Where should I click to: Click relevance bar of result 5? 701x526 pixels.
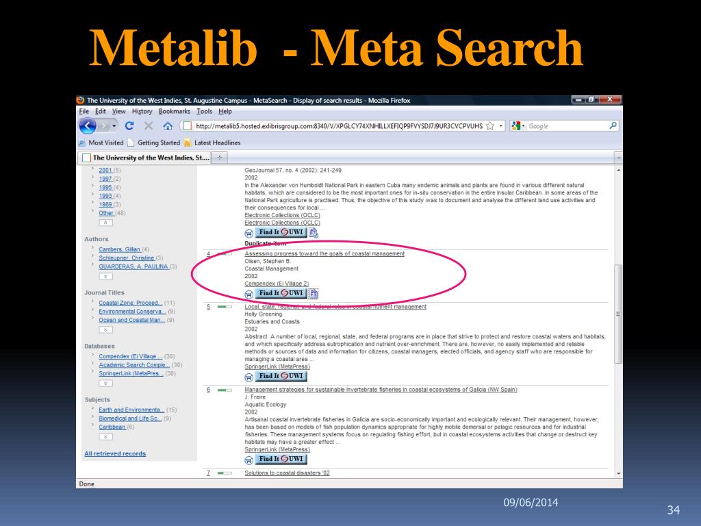click(225, 307)
